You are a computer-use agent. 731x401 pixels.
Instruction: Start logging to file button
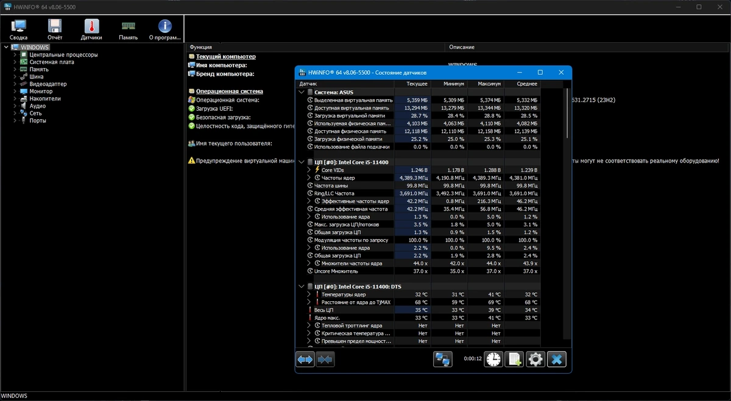(x=514, y=360)
